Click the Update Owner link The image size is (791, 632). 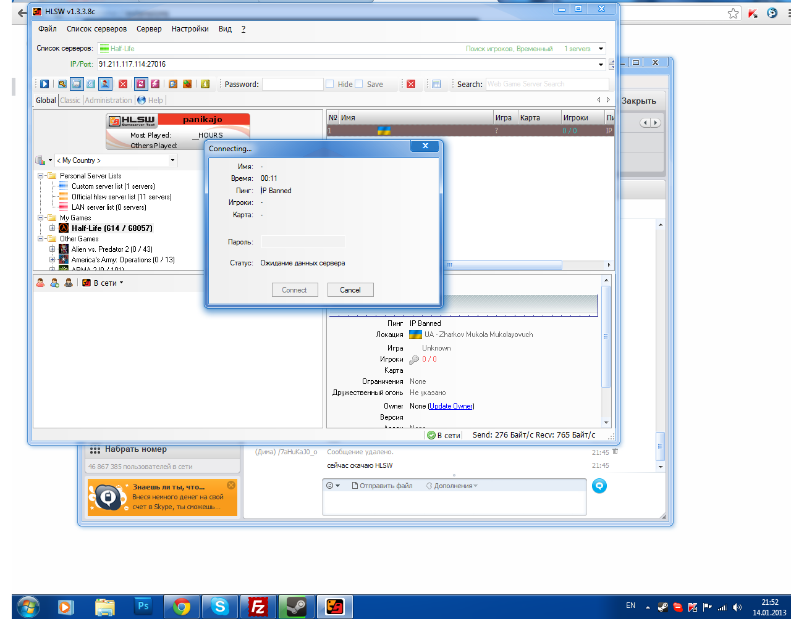coord(451,406)
